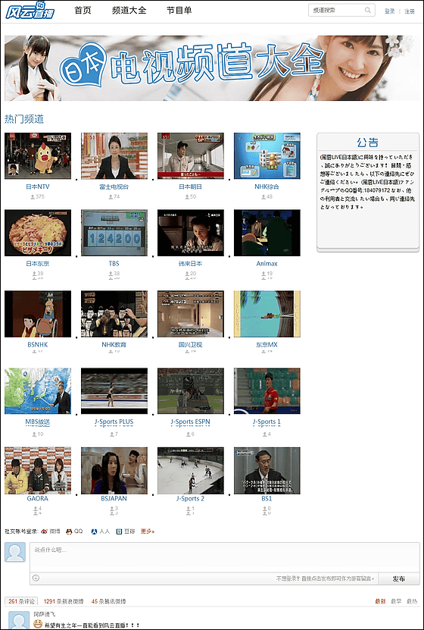Screen dimensions: 424x630
Task: Open the NHK综合 channel thumbnail
Action: click(267, 156)
